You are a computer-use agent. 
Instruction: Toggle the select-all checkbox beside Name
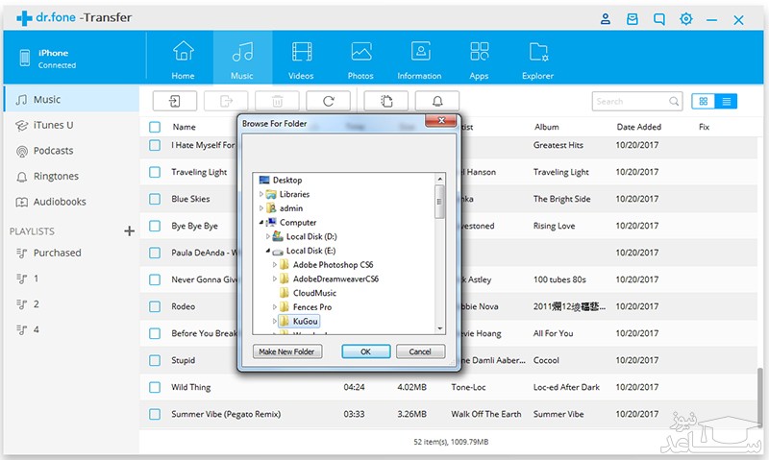155,127
